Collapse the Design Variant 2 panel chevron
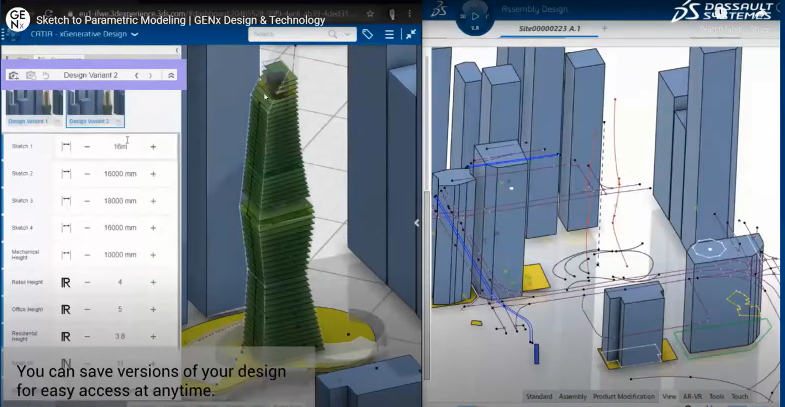 pyautogui.click(x=170, y=75)
